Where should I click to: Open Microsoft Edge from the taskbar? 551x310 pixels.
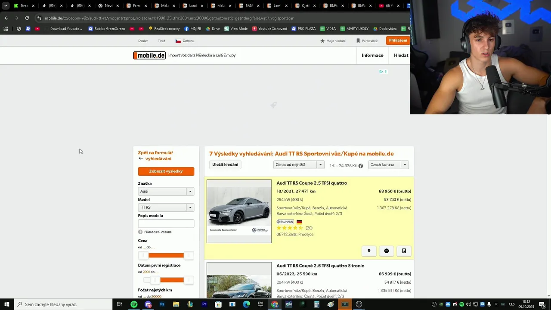point(246,304)
